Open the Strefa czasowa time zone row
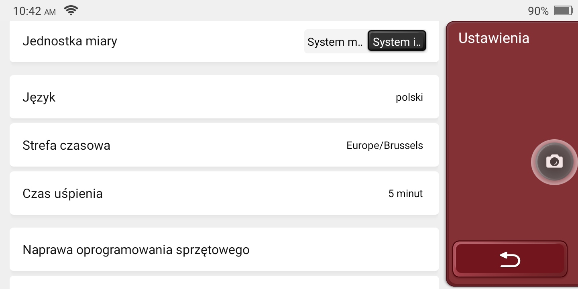 224,145
